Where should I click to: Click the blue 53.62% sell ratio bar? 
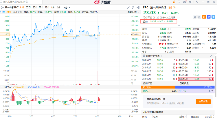(195, 87)
